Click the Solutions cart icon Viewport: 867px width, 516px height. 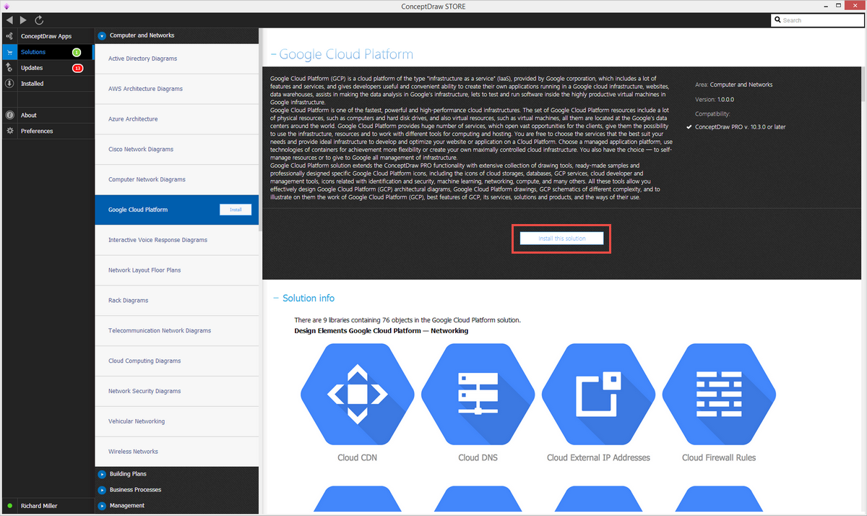tap(9, 52)
